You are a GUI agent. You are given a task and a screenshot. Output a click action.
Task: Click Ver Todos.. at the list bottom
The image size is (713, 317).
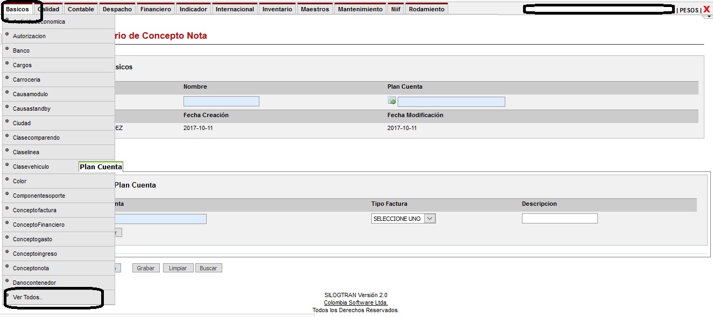point(27,297)
